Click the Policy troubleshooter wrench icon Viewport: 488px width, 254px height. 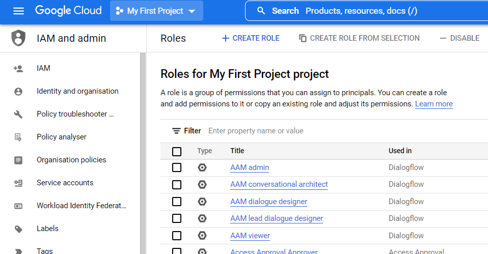(x=18, y=114)
